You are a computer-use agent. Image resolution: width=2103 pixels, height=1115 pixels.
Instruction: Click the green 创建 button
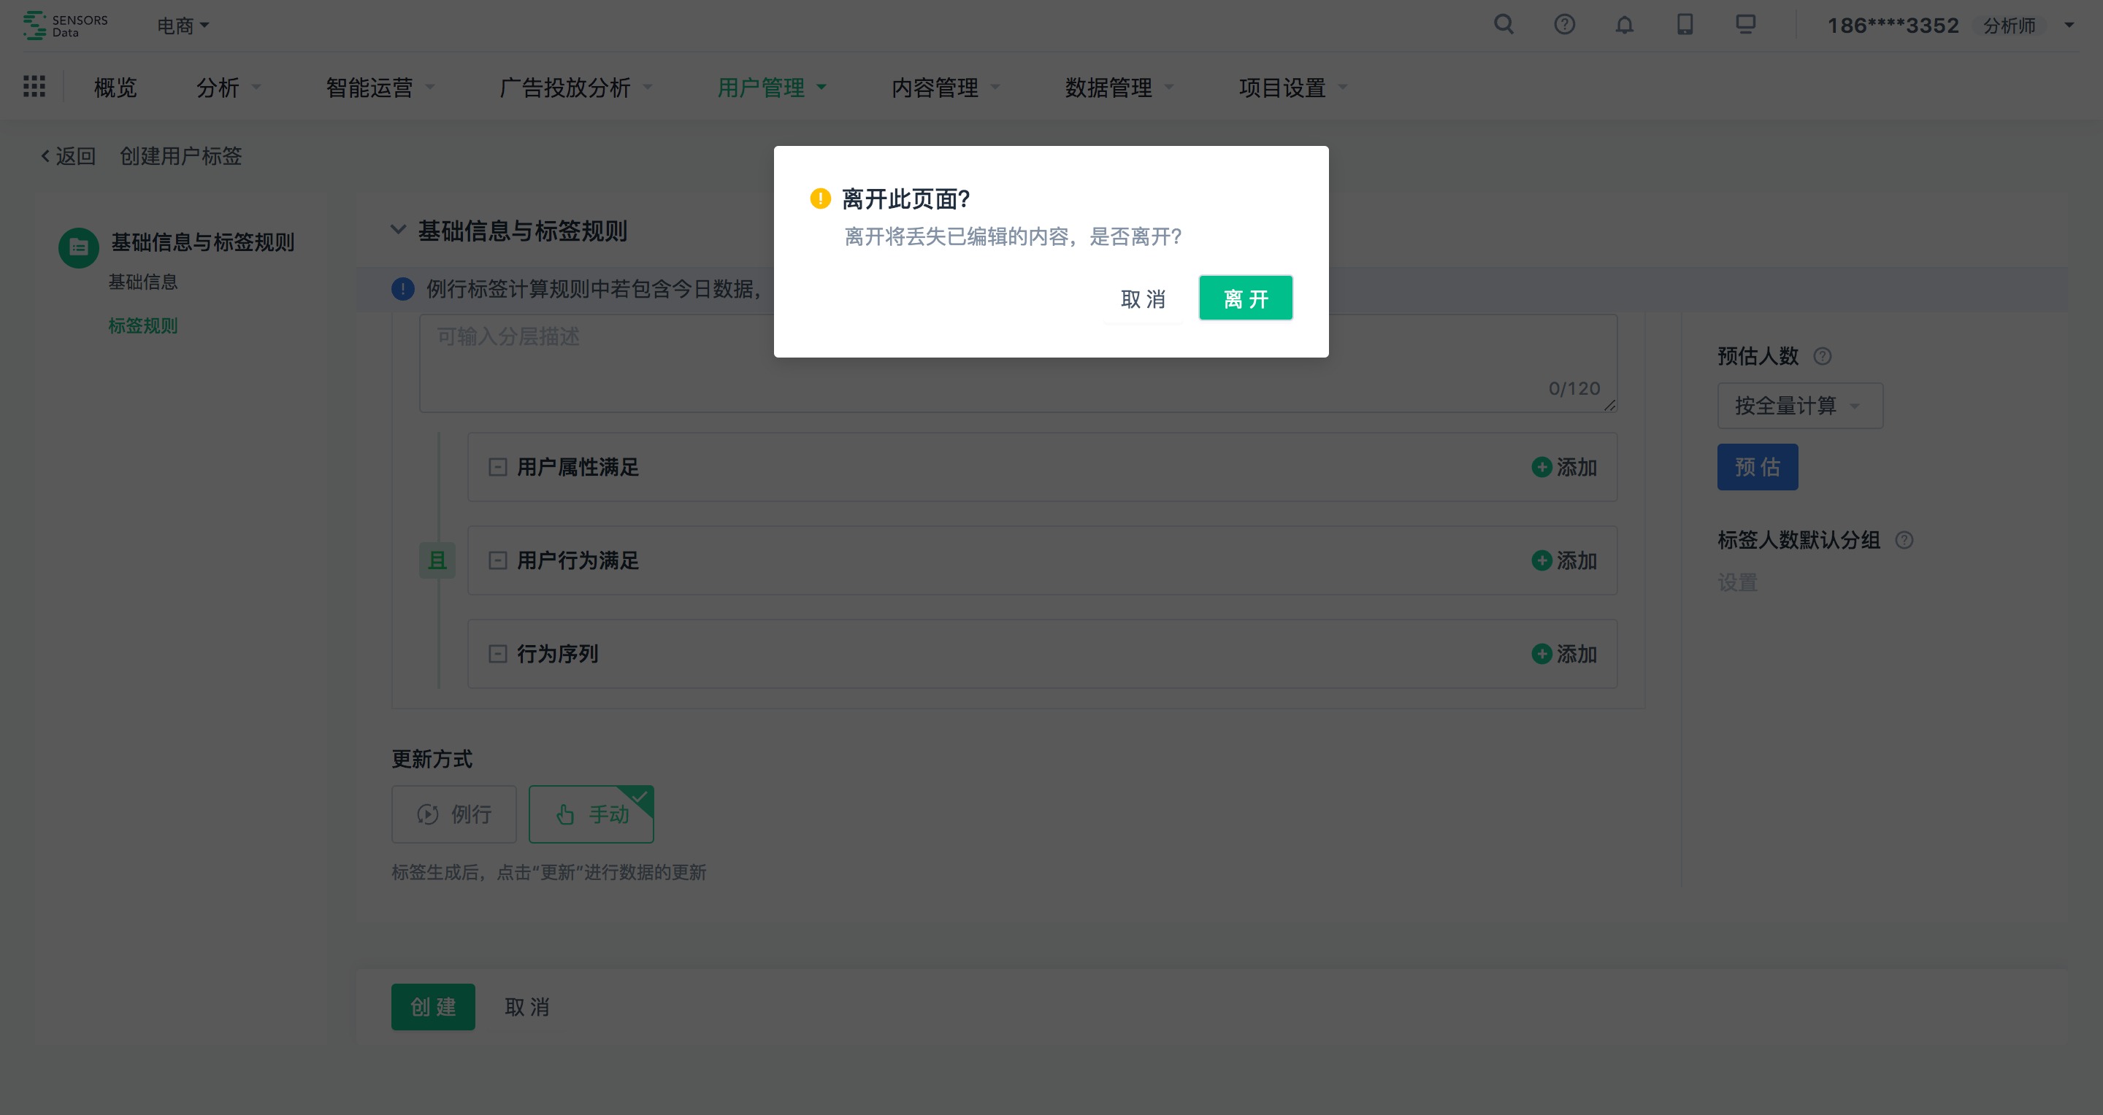pos(433,1006)
